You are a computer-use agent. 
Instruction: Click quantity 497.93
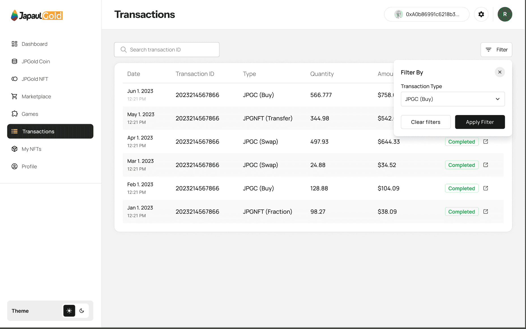(x=319, y=142)
